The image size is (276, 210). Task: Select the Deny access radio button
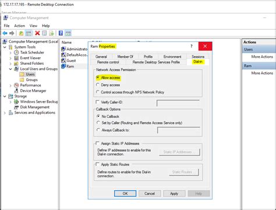(98, 85)
